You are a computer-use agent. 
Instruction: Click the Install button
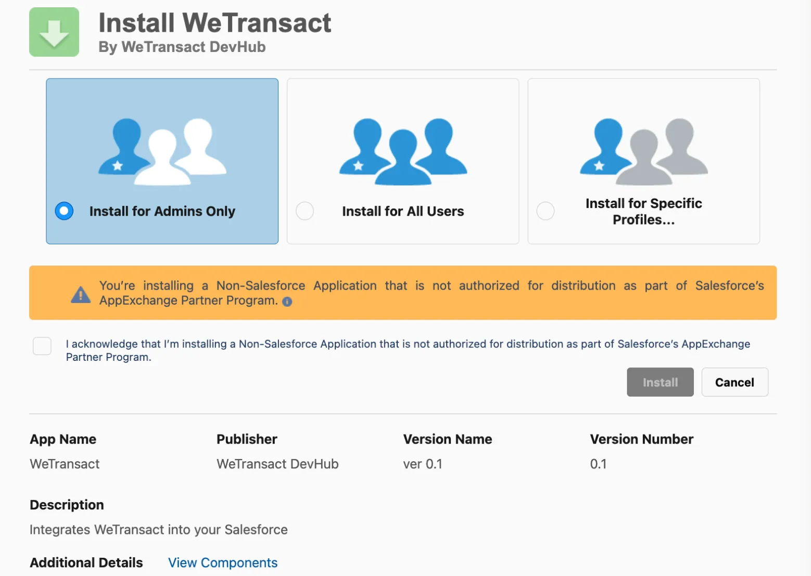tap(660, 382)
